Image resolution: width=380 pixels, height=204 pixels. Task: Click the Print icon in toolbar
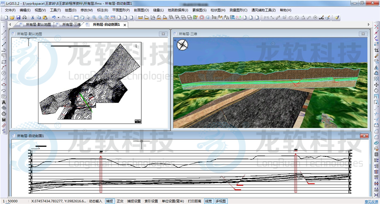pyautogui.click(x=24, y=17)
